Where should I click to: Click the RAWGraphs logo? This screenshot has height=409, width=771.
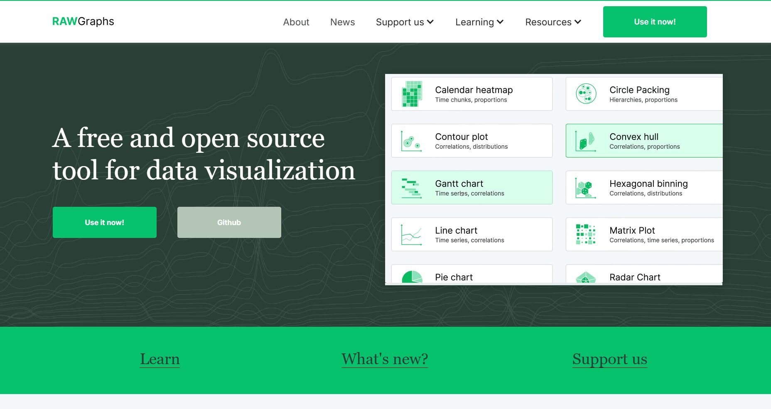click(x=83, y=22)
